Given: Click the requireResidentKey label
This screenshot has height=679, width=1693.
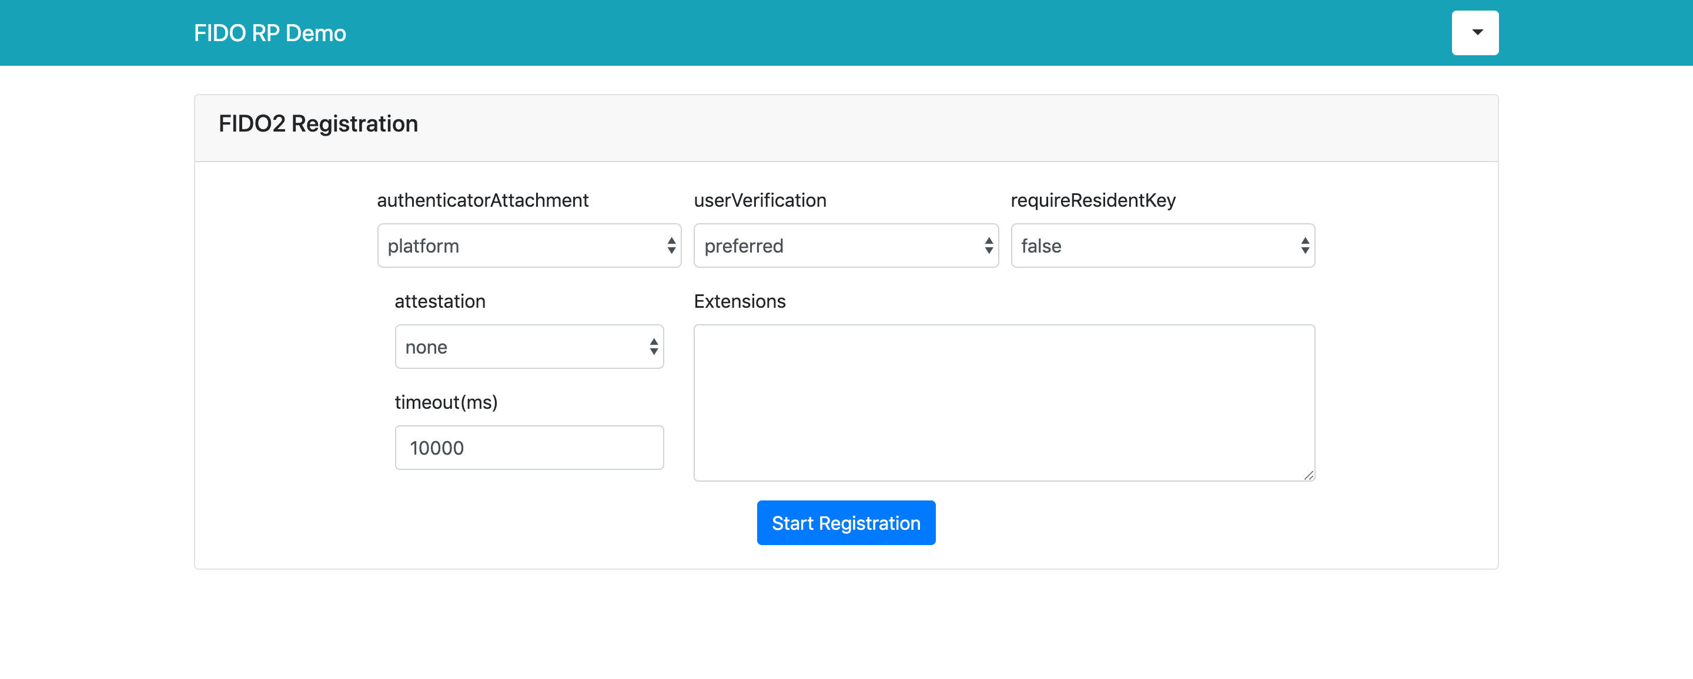Looking at the screenshot, I should coord(1092,200).
